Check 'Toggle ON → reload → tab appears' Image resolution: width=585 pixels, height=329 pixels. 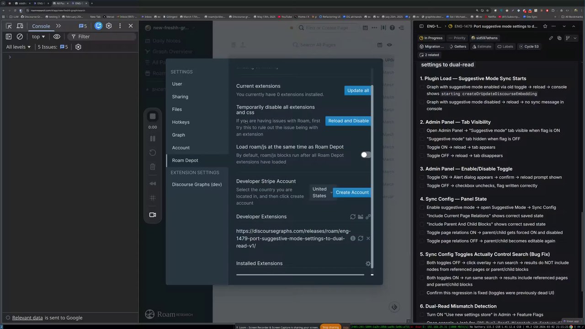(x=423, y=147)
